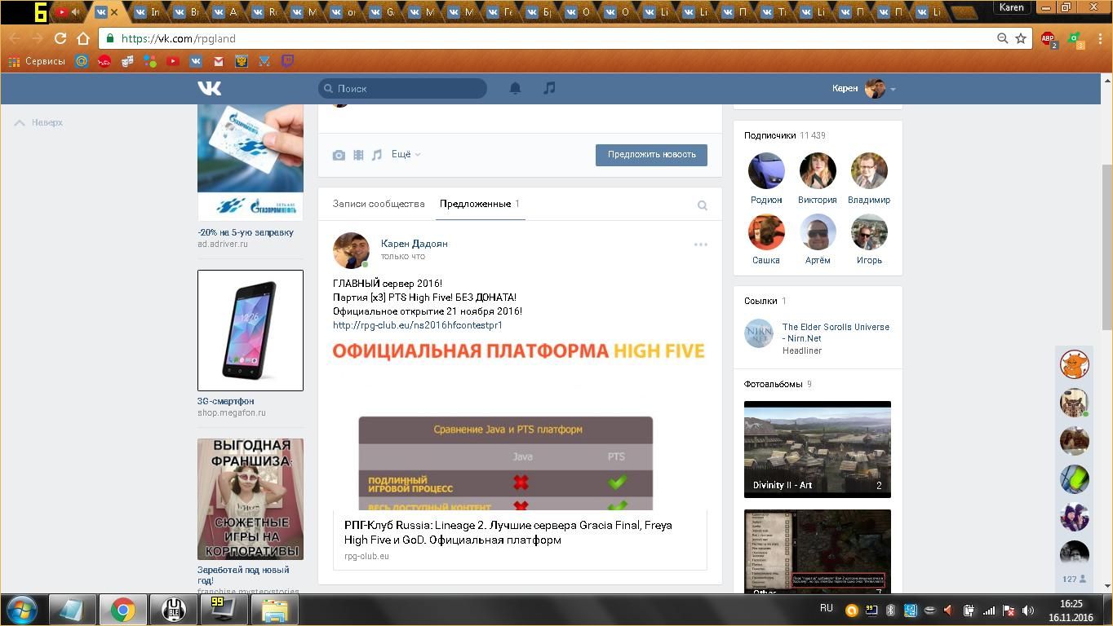Open the Mail.ru @ bookmark
Viewport: 1113px width, 626px height.
82,61
